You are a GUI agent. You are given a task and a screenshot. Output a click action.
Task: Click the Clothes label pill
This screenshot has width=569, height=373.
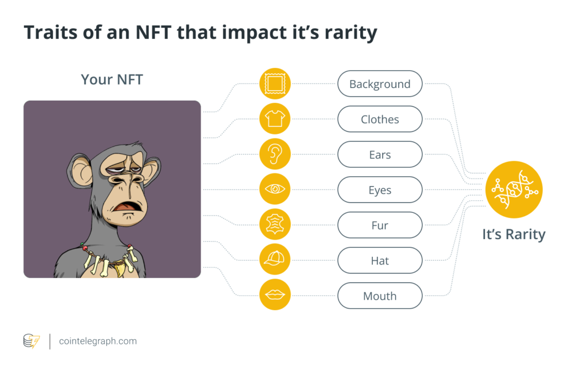coord(380,119)
